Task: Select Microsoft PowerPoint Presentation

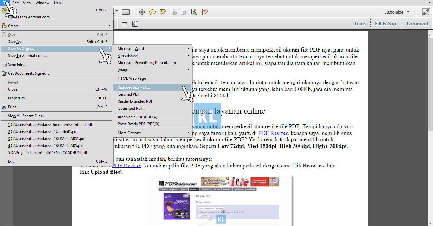Action: point(152,63)
